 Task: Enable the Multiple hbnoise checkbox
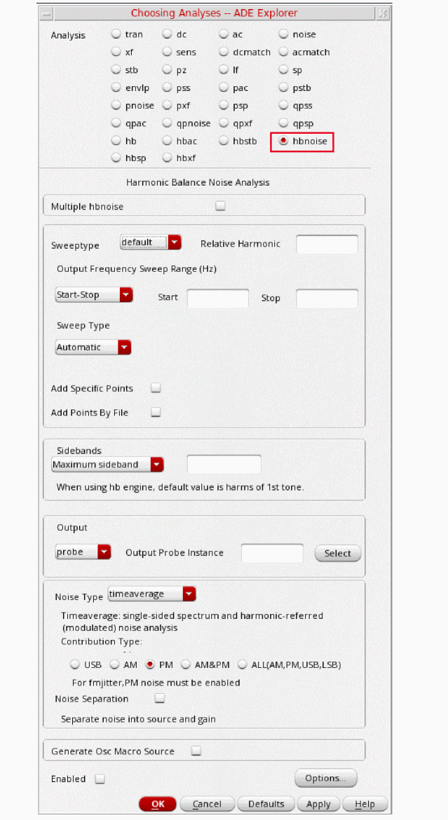[220, 206]
